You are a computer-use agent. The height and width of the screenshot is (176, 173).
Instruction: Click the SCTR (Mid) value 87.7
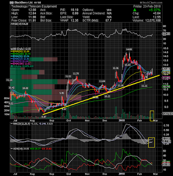click(x=109, y=21)
